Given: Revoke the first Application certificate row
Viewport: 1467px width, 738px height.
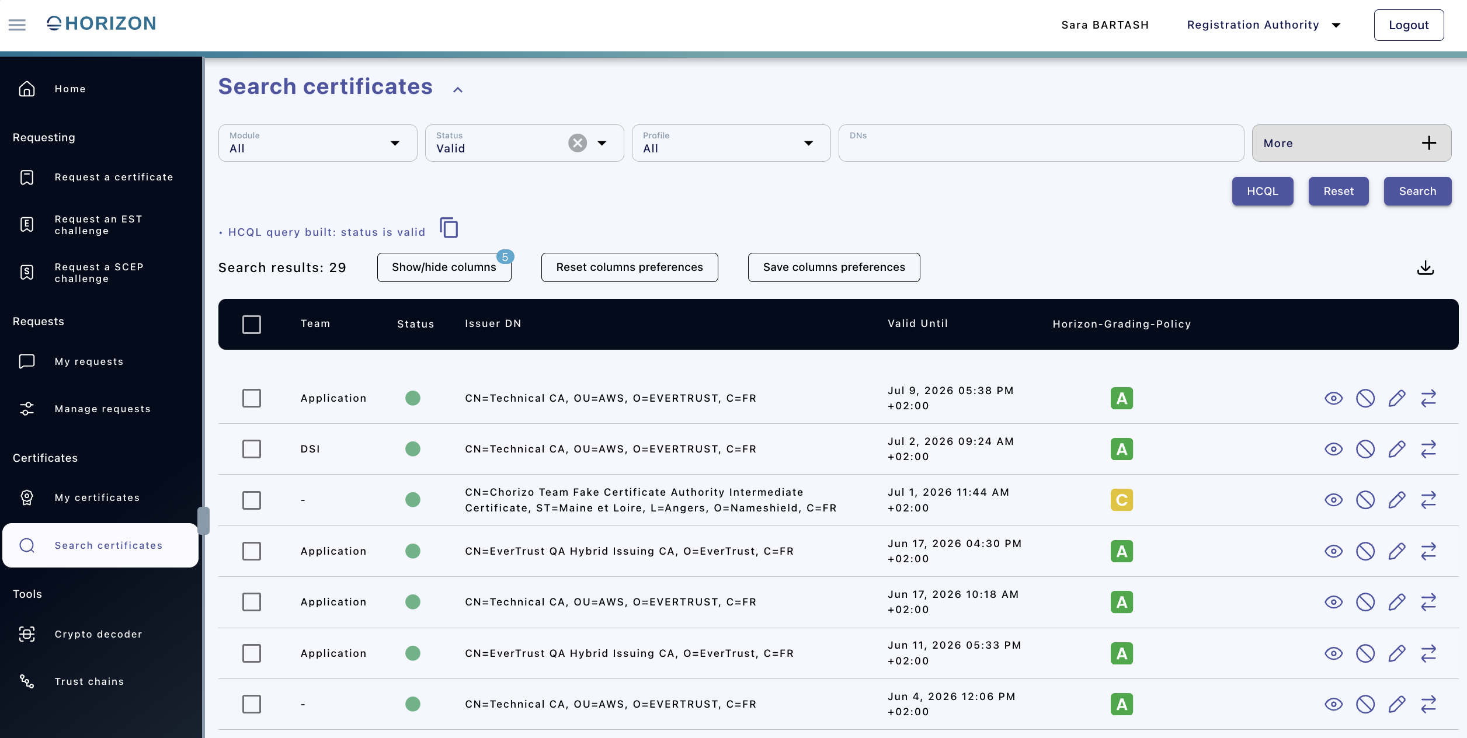Looking at the screenshot, I should 1365,398.
